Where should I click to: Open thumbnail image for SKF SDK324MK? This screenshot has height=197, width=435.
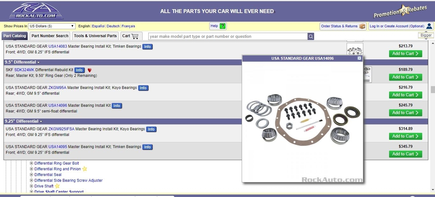click(368, 74)
